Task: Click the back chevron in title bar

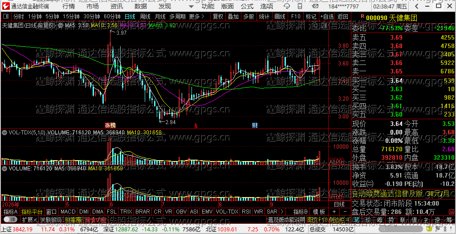Action: [x=416, y=6]
